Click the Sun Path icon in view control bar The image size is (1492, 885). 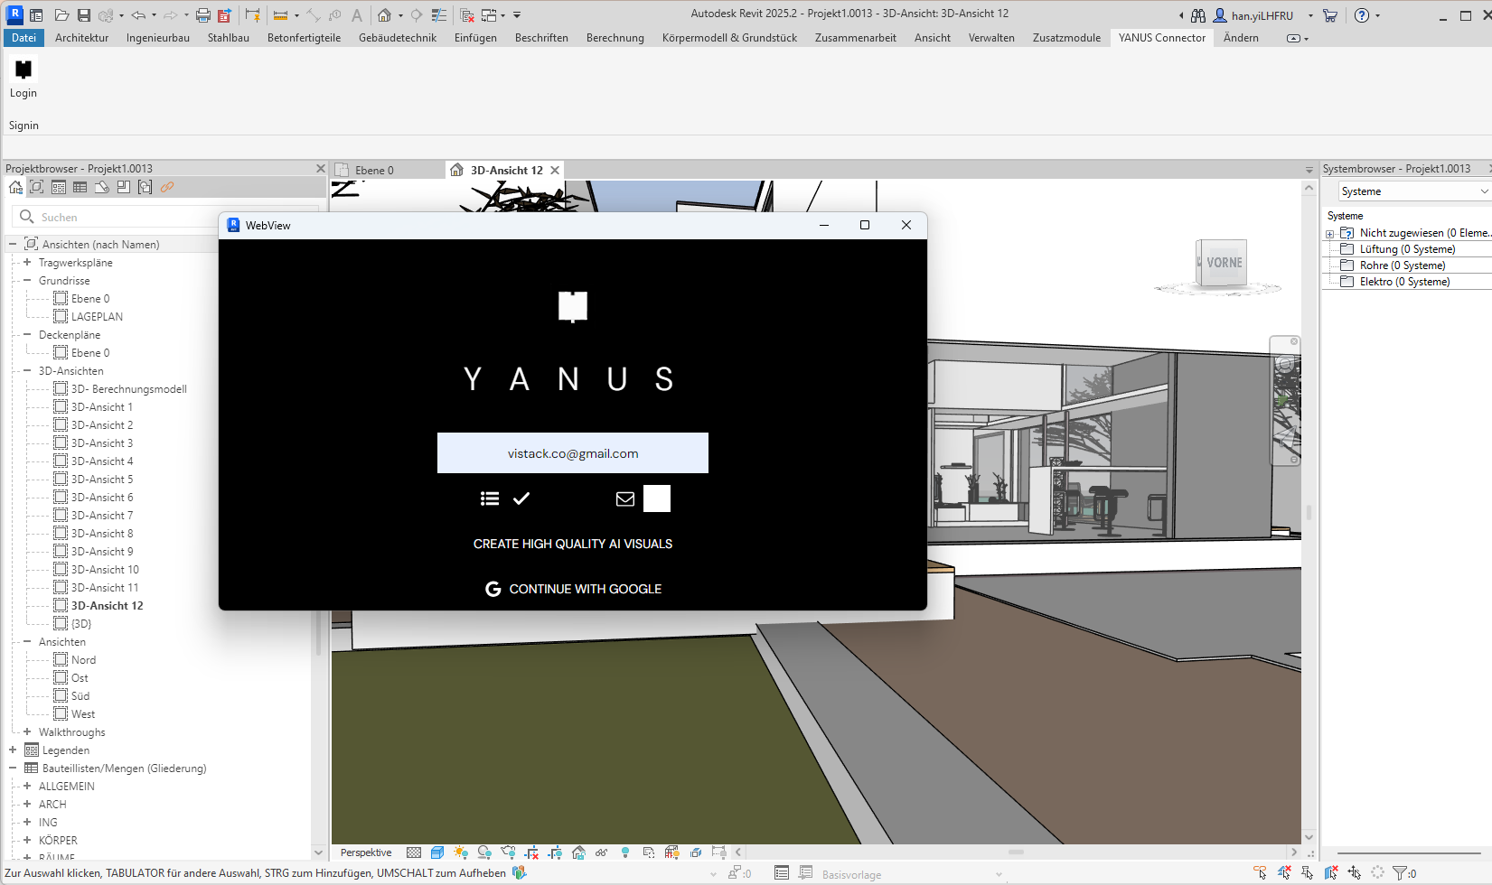point(461,852)
